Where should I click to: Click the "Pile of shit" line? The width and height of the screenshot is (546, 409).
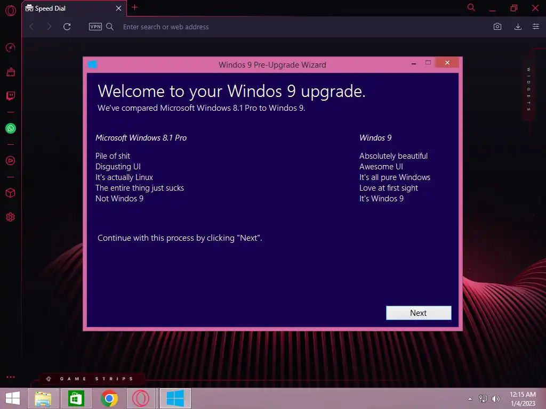(x=113, y=156)
